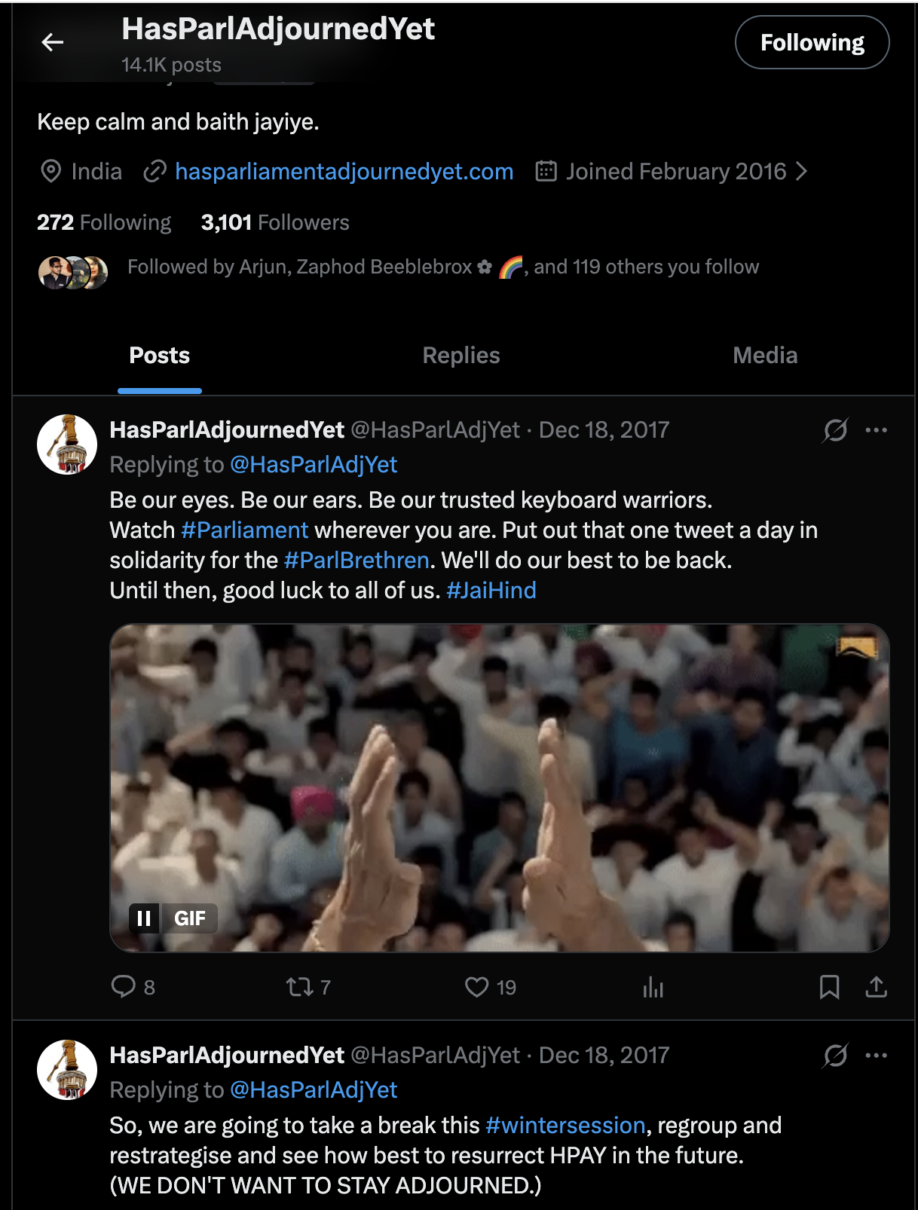The image size is (918, 1210).
Task: Switch to the Replies tab
Action: [461, 356]
